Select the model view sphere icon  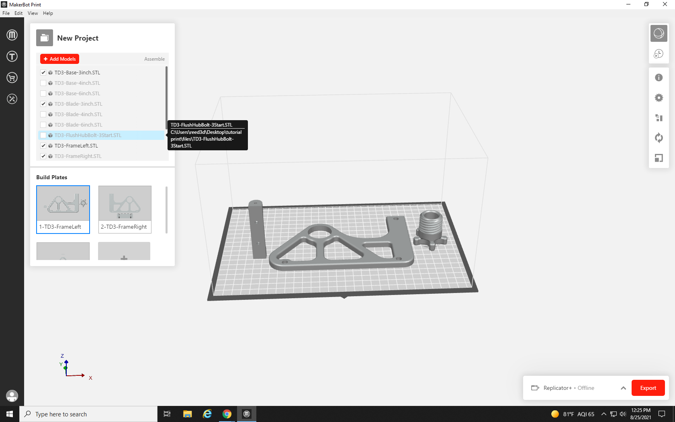[x=659, y=33]
